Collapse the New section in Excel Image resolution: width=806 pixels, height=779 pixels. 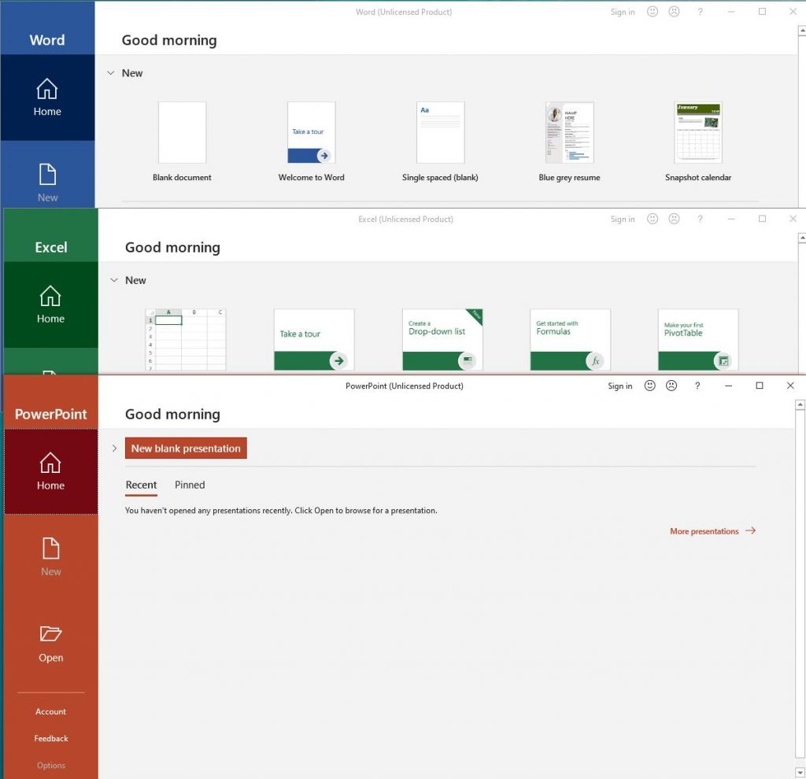114,280
